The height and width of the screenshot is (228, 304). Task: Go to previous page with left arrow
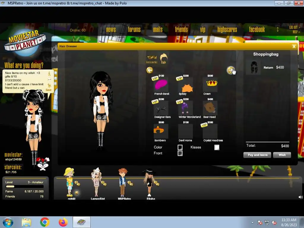coord(150,70)
